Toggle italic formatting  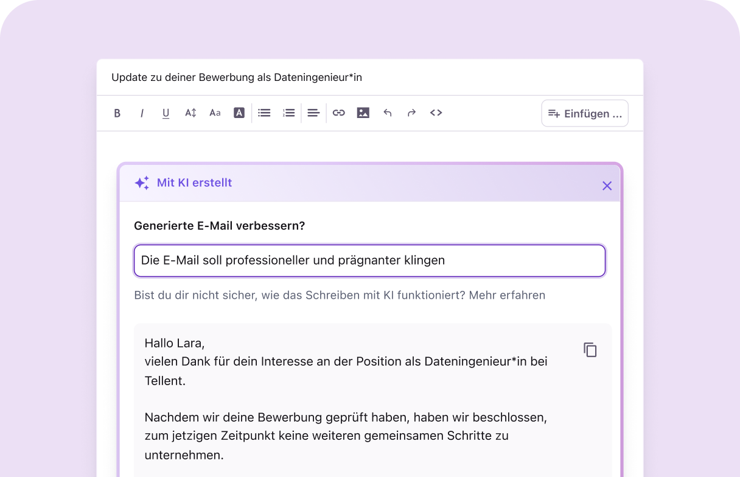point(142,113)
